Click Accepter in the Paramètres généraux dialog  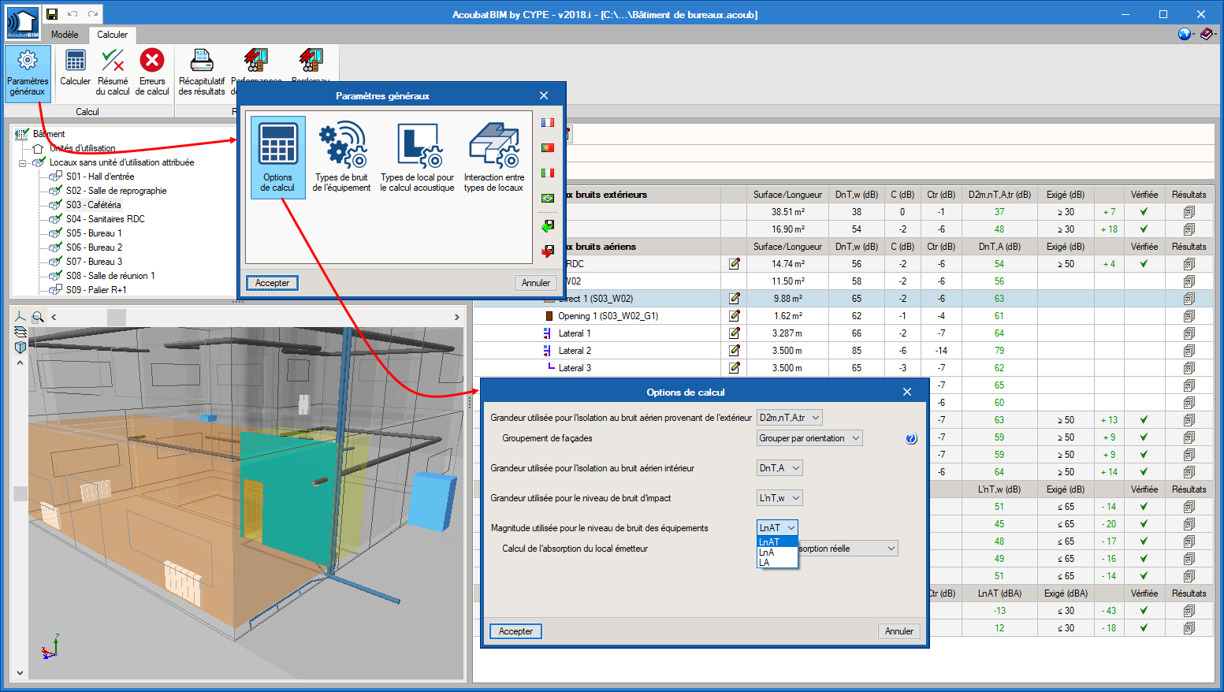[x=272, y=283]
